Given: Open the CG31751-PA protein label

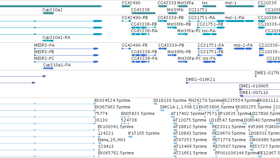Looking at the screenshot, I should [x=211, y=45].
